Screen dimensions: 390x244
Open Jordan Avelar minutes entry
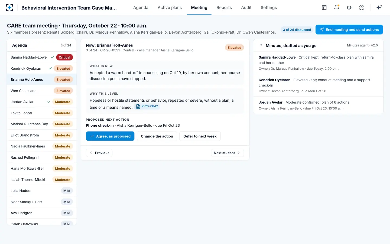318,105
